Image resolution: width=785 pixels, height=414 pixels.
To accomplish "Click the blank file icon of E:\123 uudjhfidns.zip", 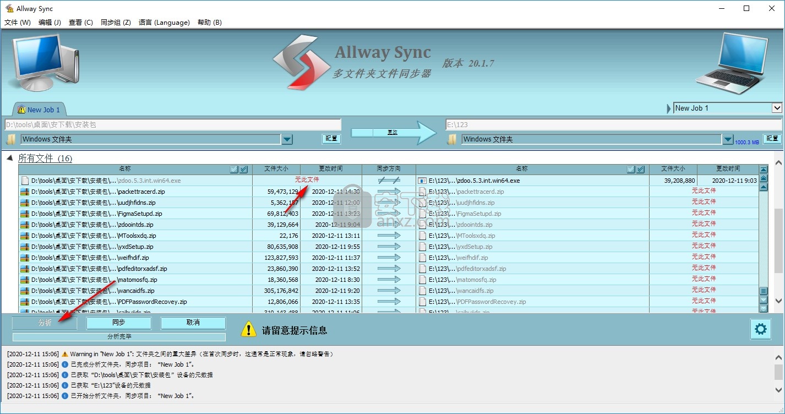I will pos(422,203).
